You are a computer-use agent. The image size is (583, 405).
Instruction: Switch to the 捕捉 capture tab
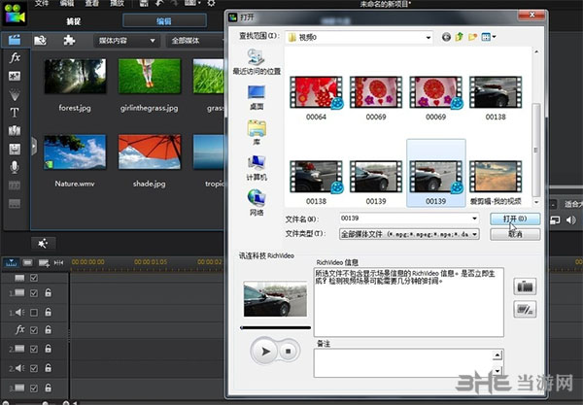74,21
